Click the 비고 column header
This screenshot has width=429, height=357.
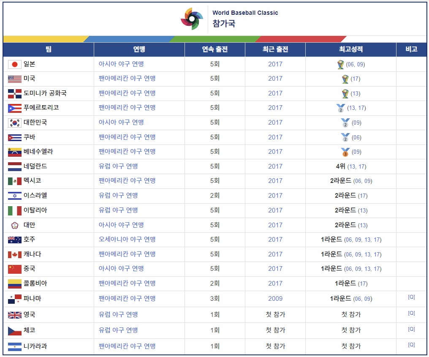(412, 49)
